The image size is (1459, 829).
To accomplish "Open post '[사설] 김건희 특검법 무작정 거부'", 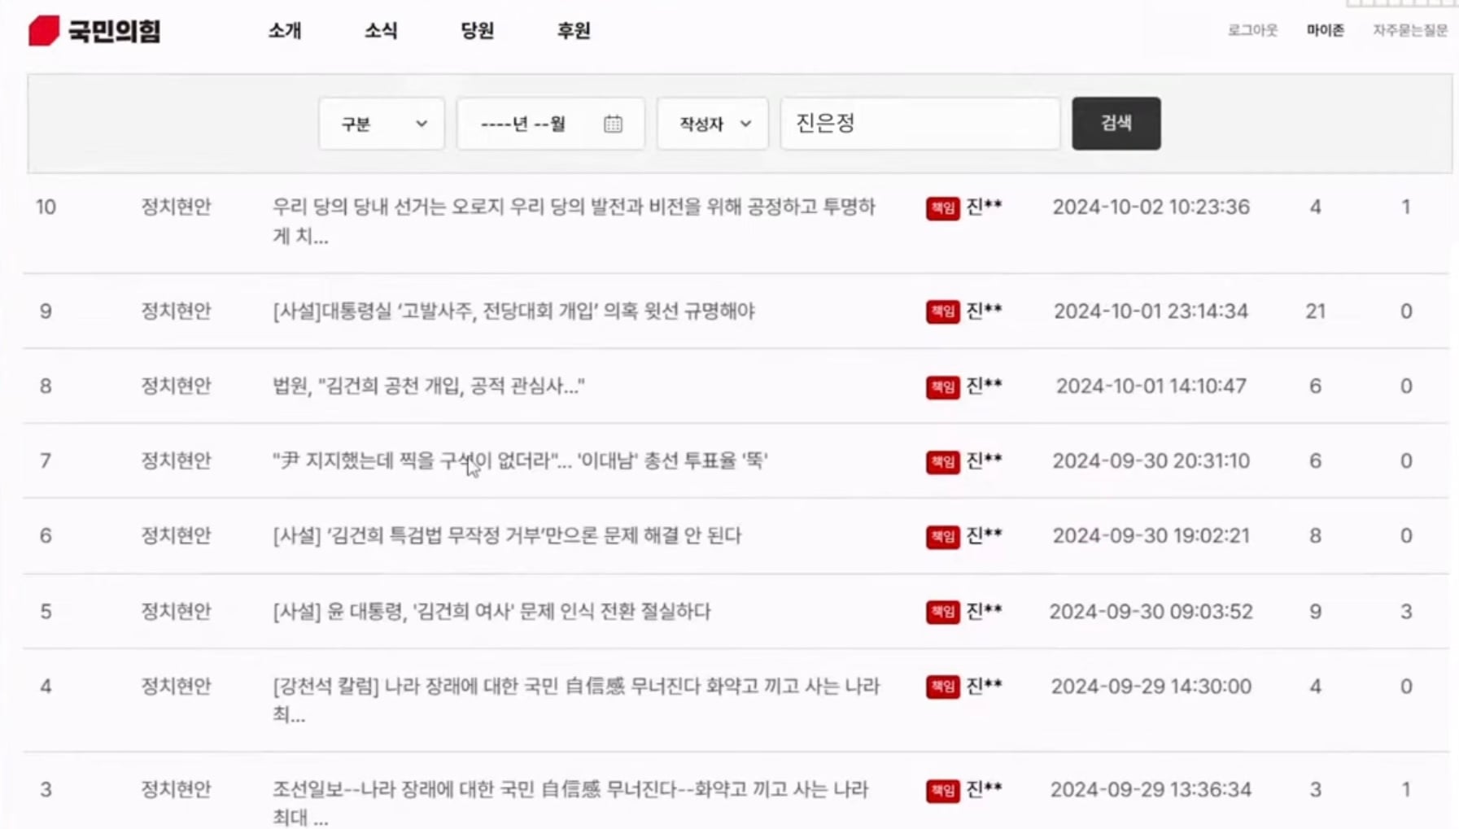I will point(507,535).
